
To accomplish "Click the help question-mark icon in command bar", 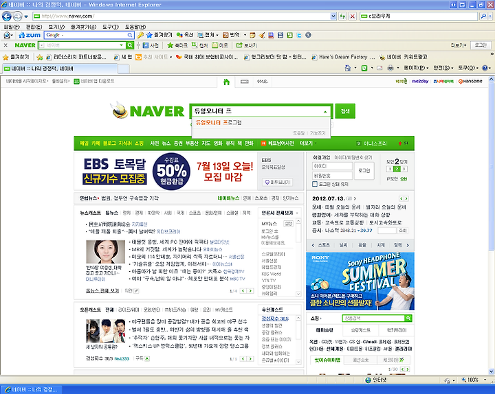I will tap(485, 68).
